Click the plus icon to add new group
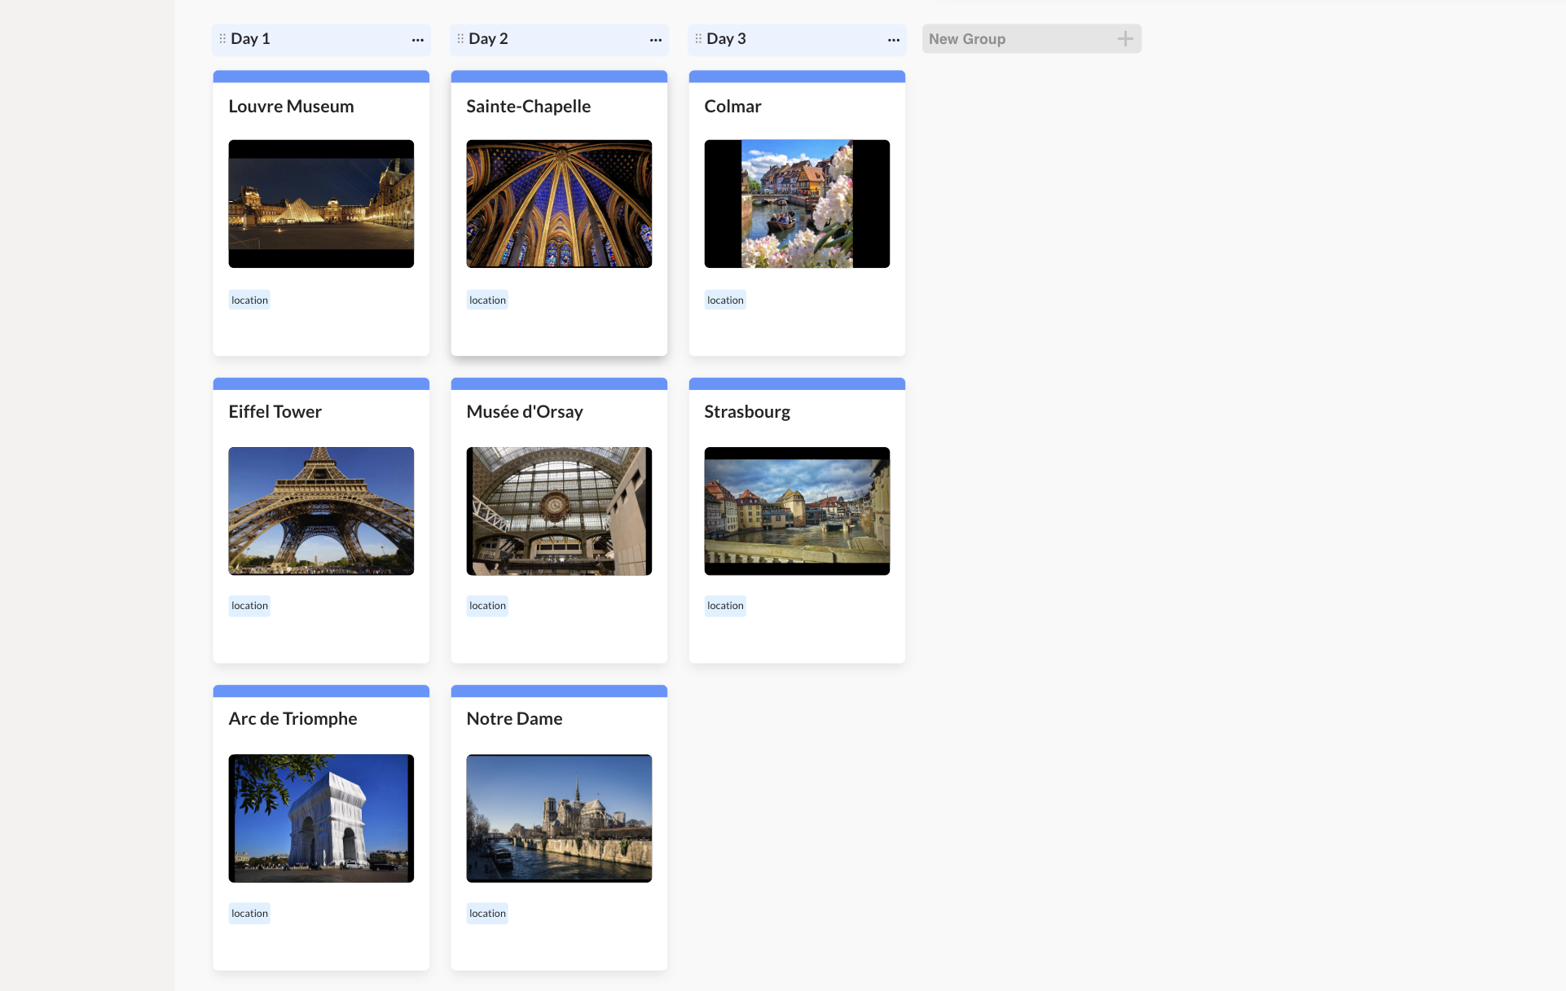The image size is (1566, 991). coord(1124,39)
